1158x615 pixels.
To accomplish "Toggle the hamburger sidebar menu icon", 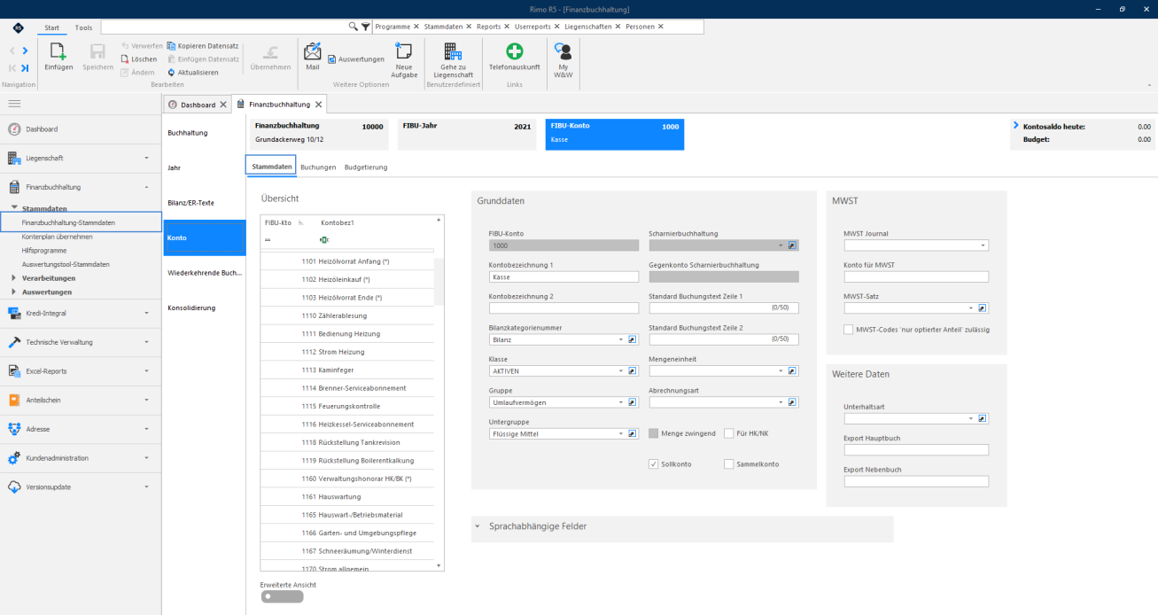I will 14,104.
